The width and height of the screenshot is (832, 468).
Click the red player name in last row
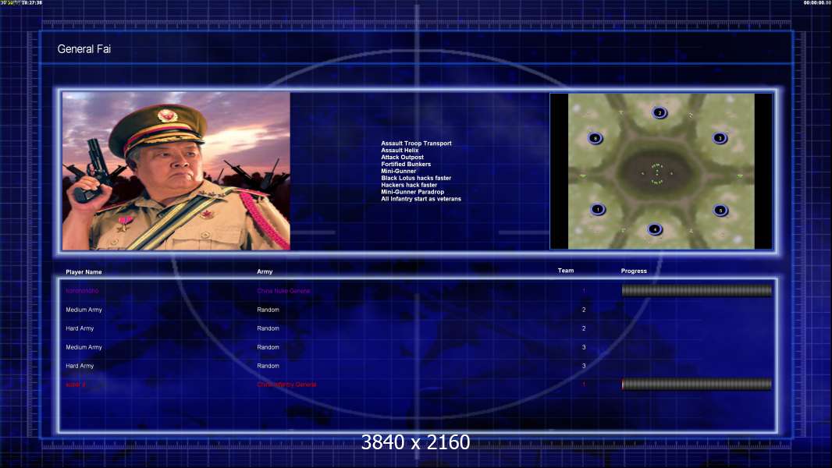point(76,385)
